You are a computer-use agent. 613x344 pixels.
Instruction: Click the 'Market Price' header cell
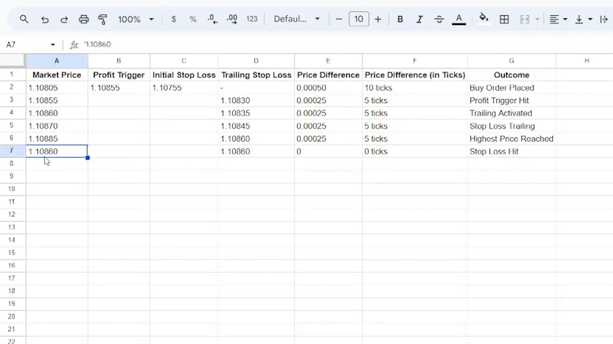tap(57, 75)
